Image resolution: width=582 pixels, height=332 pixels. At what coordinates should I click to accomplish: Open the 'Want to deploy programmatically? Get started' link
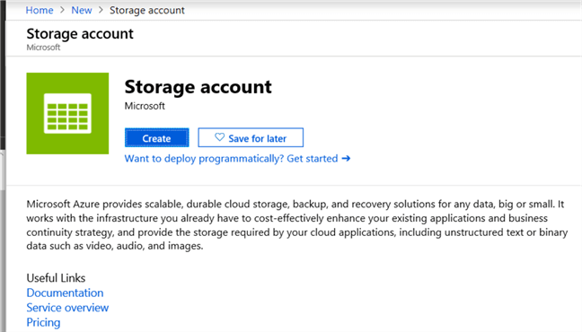(237, 159)
